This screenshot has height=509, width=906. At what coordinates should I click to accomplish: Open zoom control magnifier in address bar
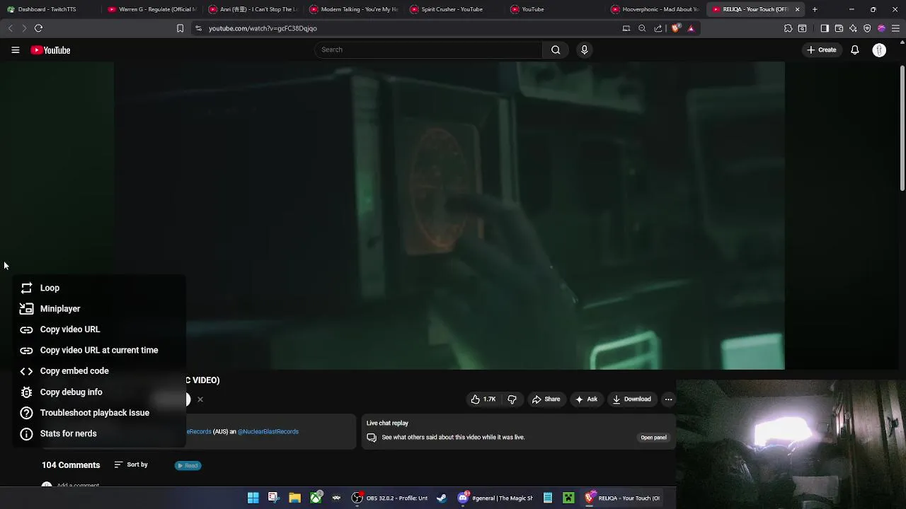pos(642,28)
